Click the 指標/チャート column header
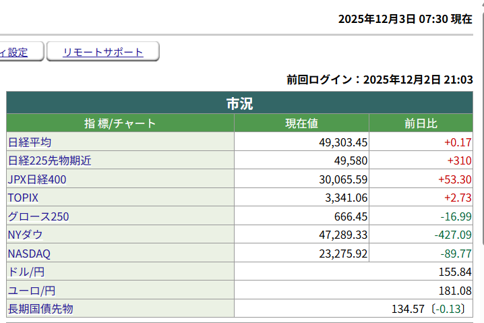This screenshot has height=323, width=484. (120, 123)
